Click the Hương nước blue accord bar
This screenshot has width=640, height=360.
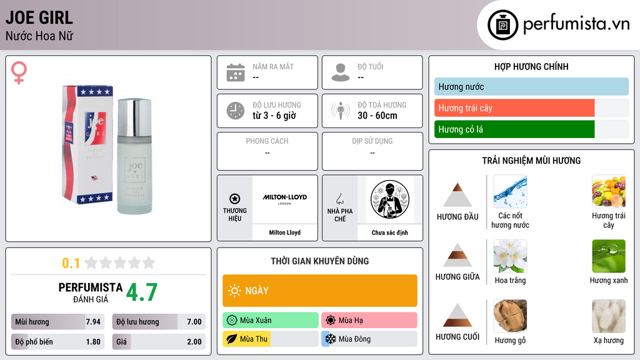[x=531, y=86]
